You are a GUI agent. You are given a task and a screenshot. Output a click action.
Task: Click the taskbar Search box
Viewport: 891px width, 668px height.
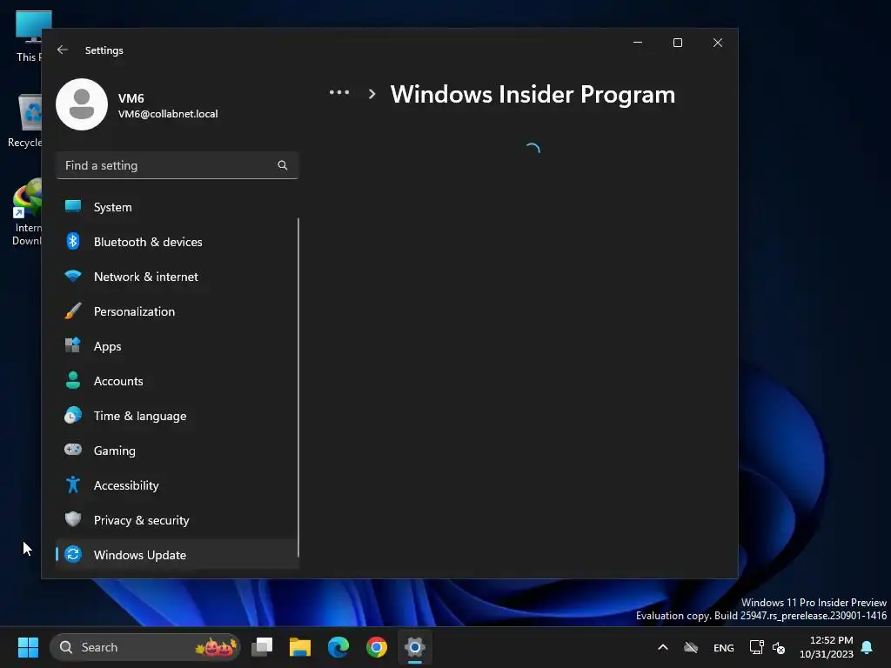click(x=145, y=647)
